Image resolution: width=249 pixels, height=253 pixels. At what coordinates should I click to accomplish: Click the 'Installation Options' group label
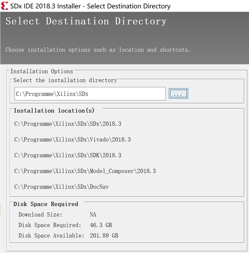coord(42,71)
